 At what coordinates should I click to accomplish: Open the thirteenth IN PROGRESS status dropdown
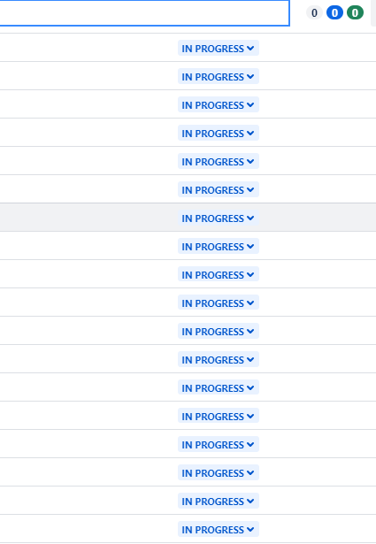[219, 388]
